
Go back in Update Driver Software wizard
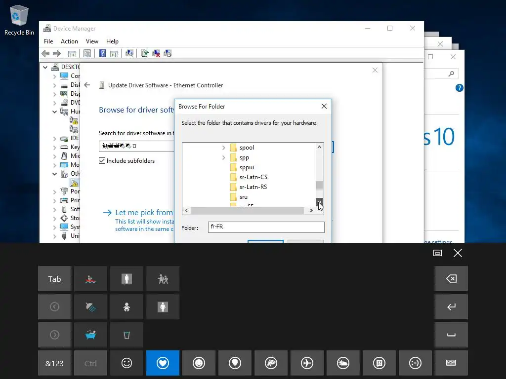point(87,85)
